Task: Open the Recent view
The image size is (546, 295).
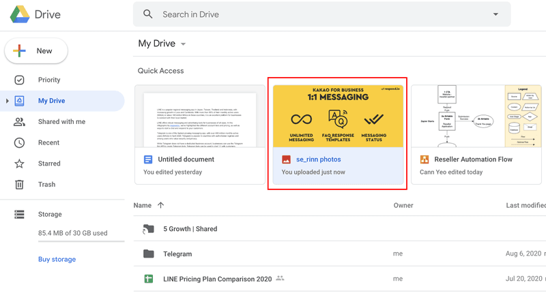Action: (48, 142)
